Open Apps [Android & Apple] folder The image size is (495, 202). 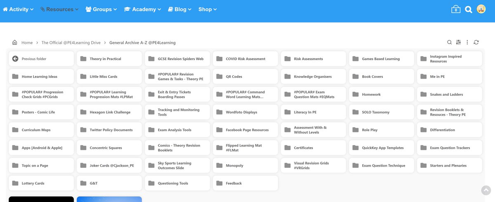[41, 147]
